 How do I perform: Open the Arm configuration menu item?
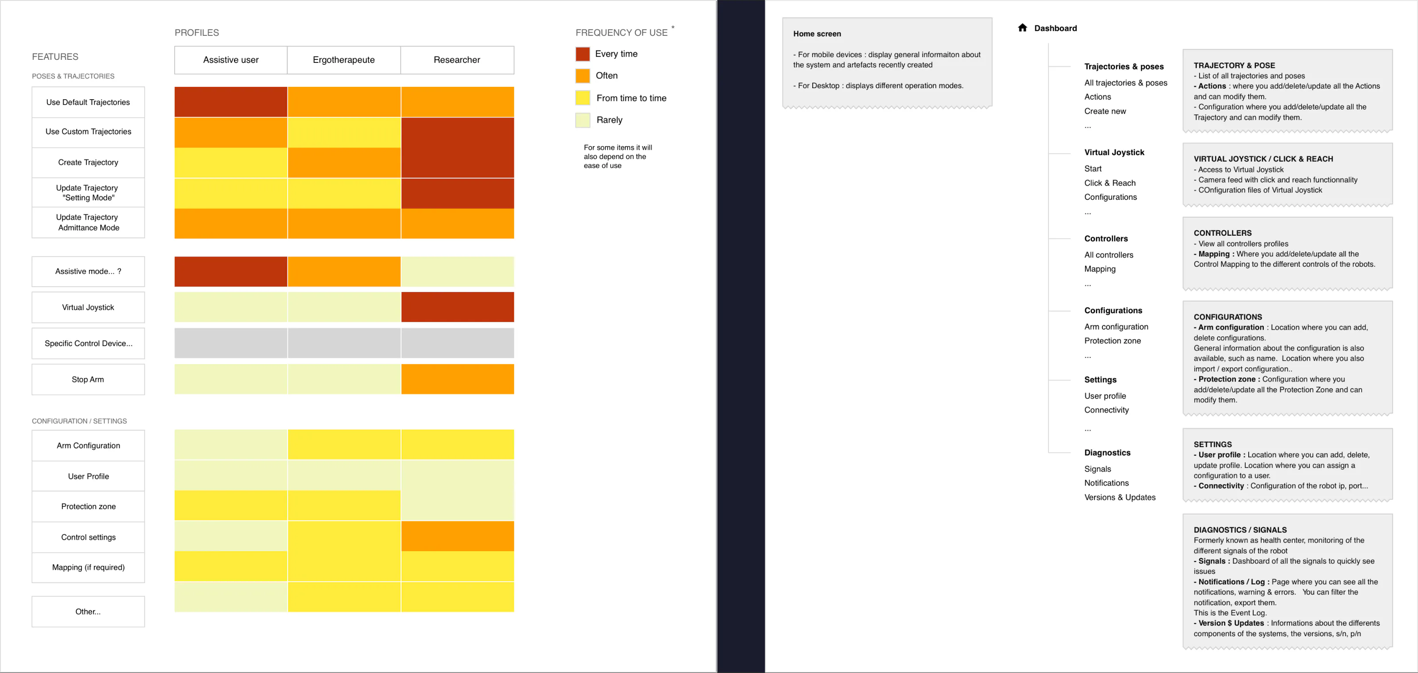(x=1116, y=327)
